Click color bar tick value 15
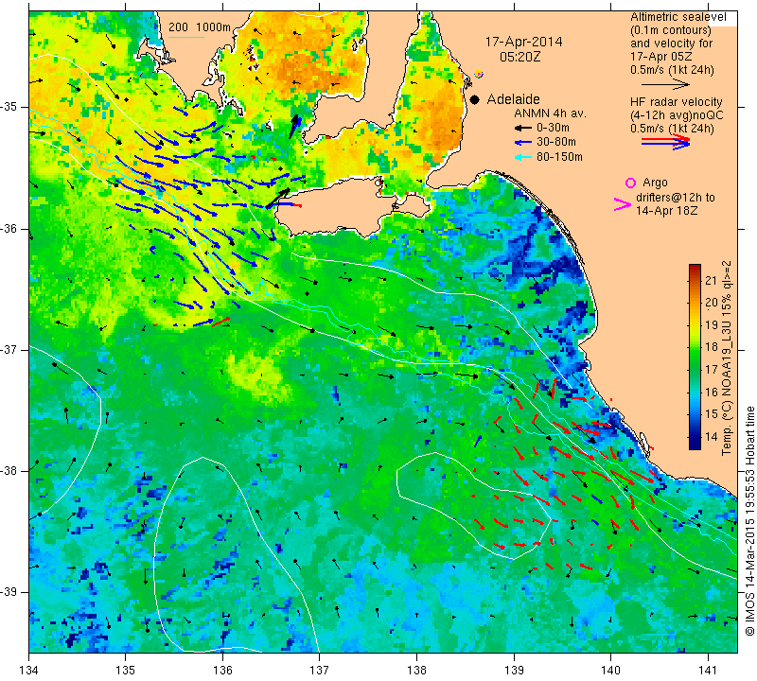This screenshot has height=681, width=757. (712, 414)
